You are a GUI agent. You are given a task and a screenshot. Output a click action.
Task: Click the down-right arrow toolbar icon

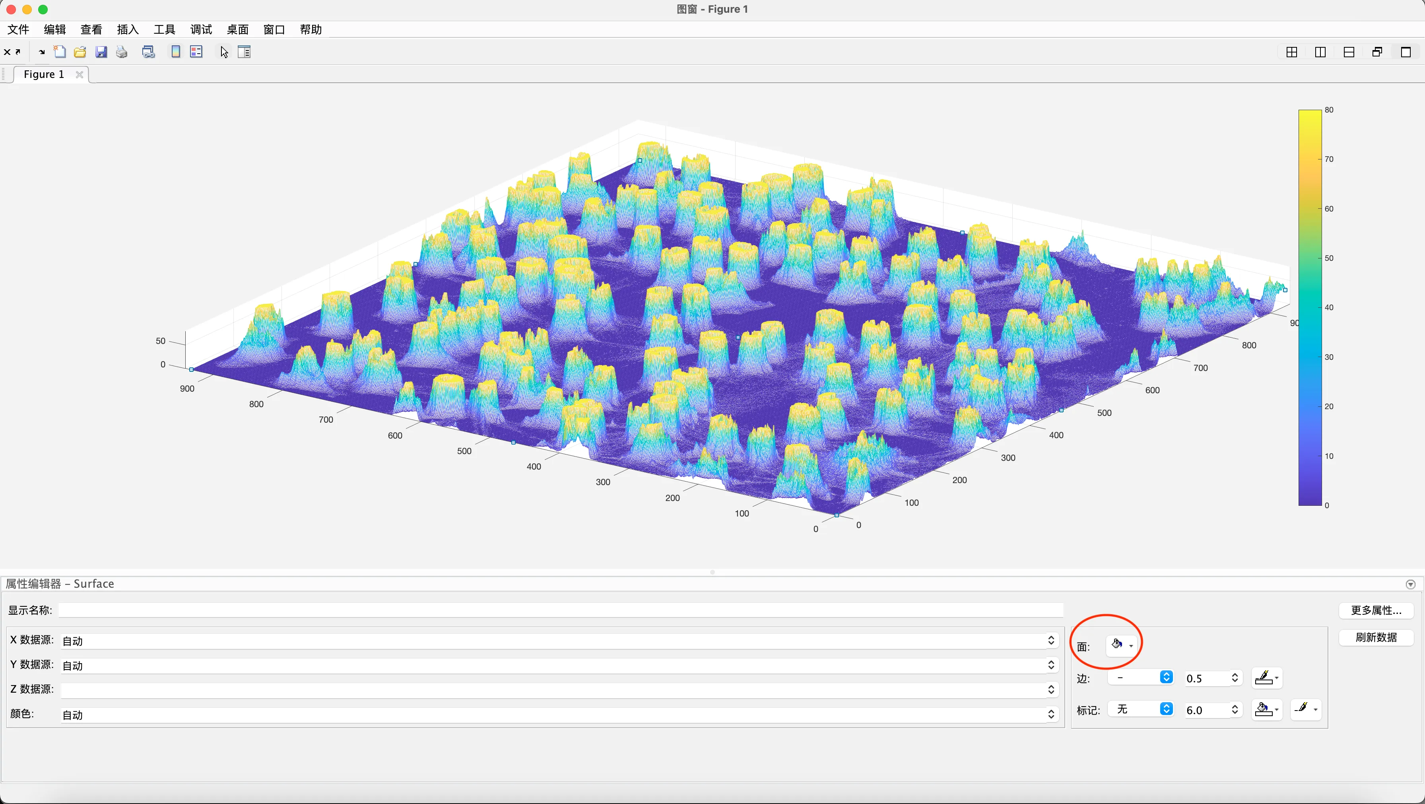(41, 52)
